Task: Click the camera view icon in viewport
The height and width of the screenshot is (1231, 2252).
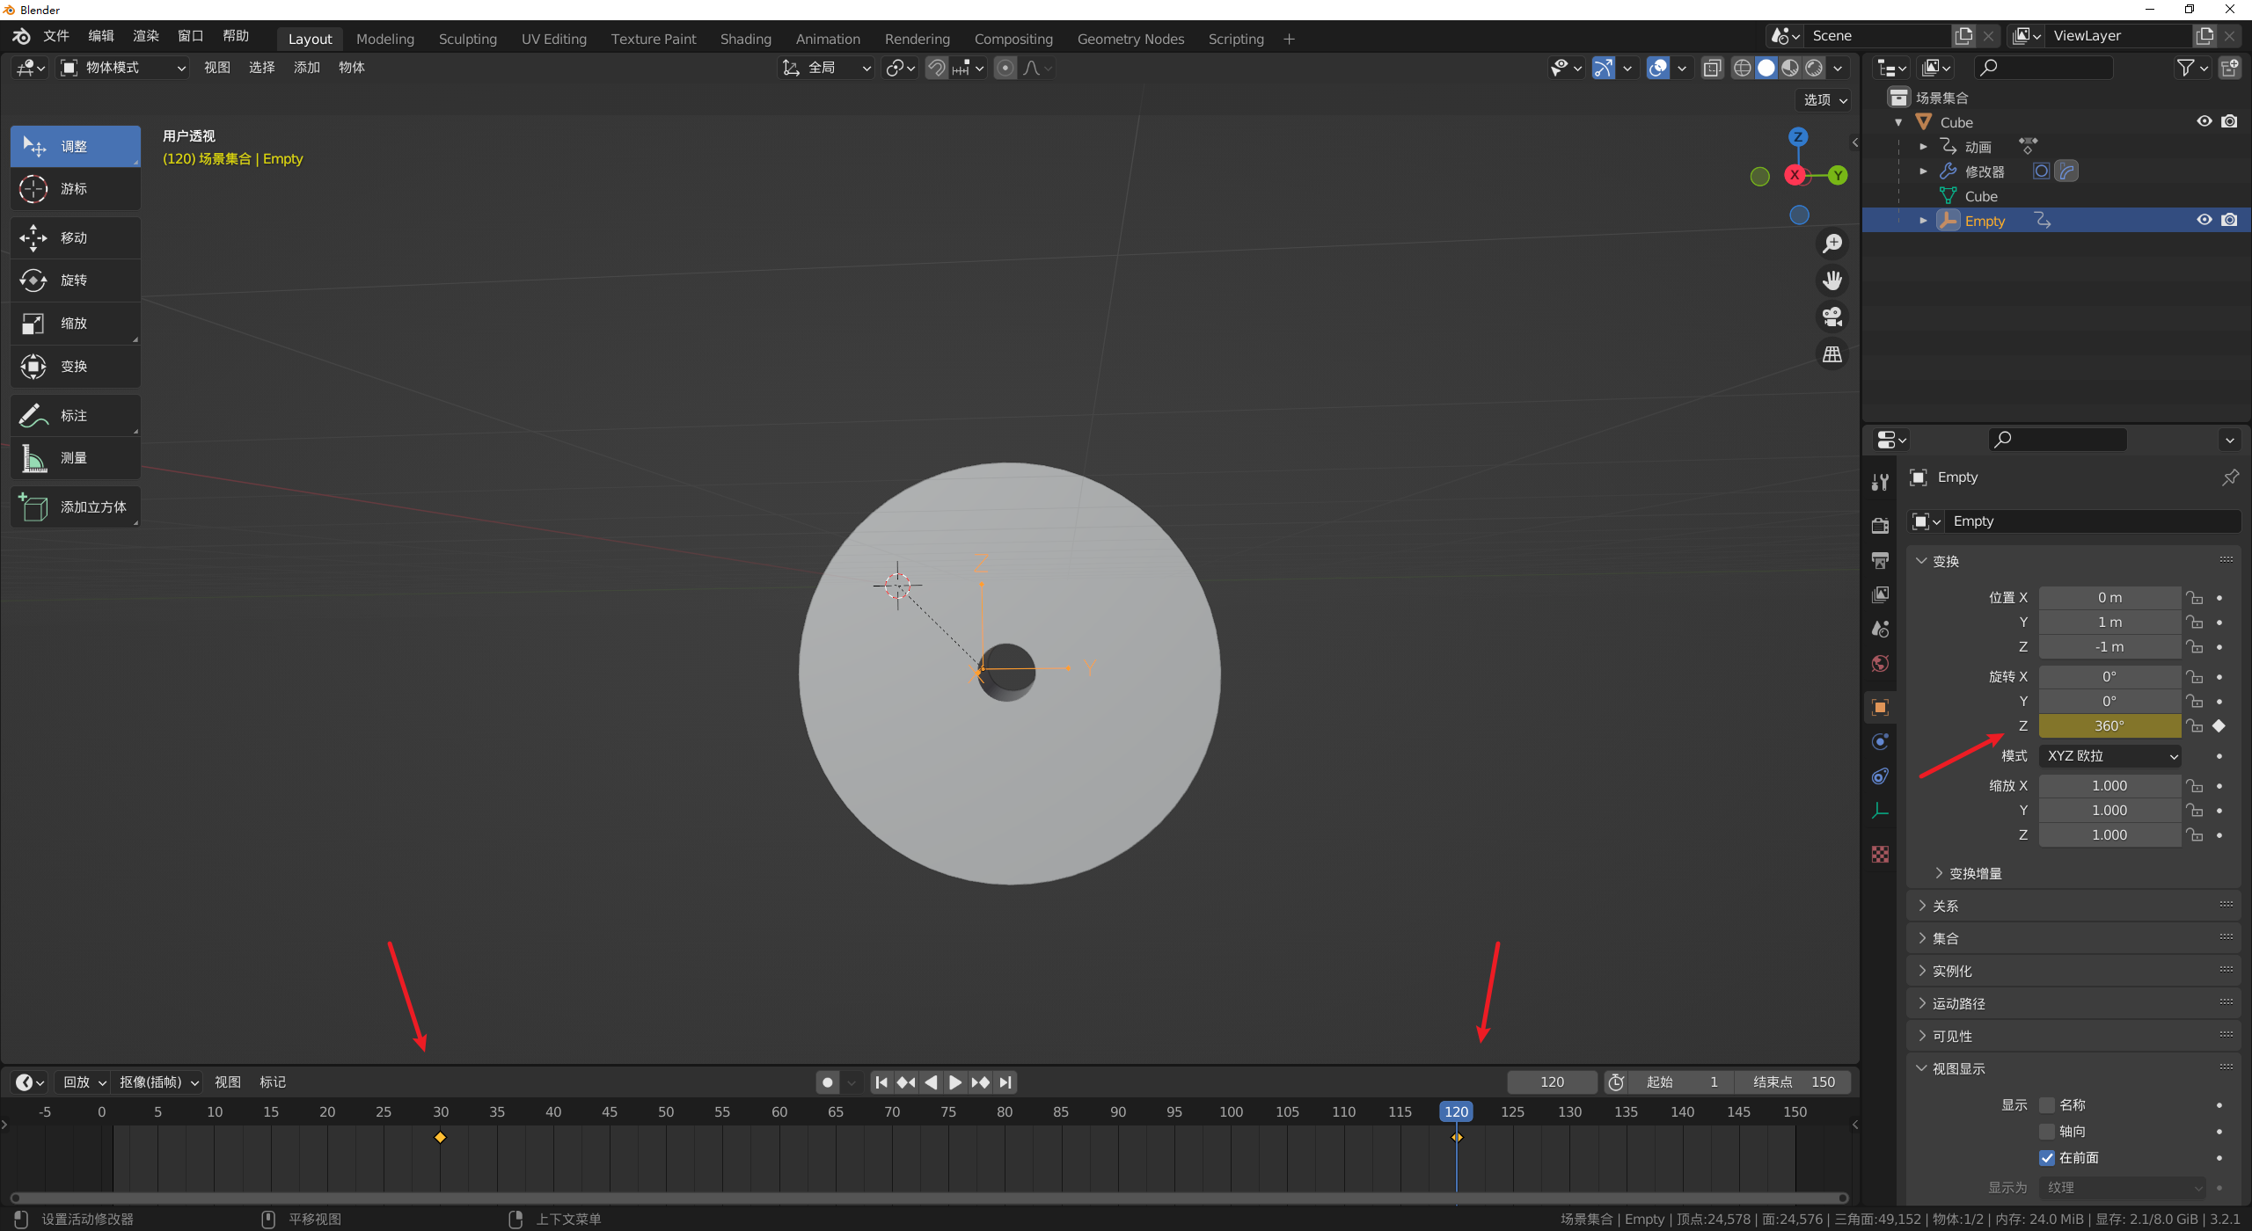Action: pos(1832,317)
